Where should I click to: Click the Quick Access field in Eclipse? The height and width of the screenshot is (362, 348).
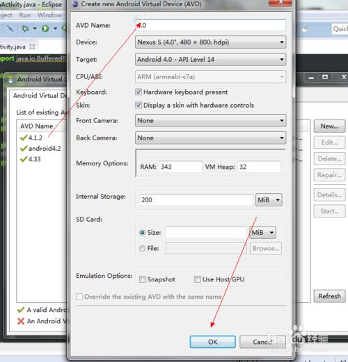[x=340, y=29]
